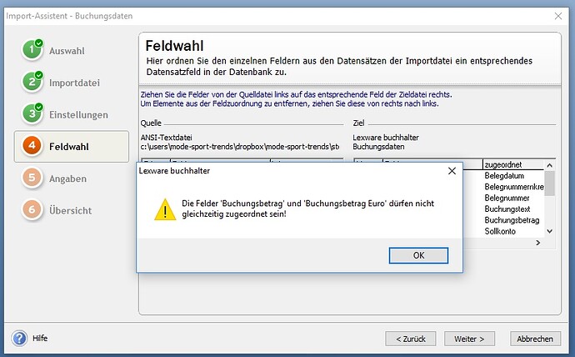Image resolution: width=575 pixels, height=357 pixels.
Task: Click scroll-down arrow of target field list
Action: [x=549, y=231]
